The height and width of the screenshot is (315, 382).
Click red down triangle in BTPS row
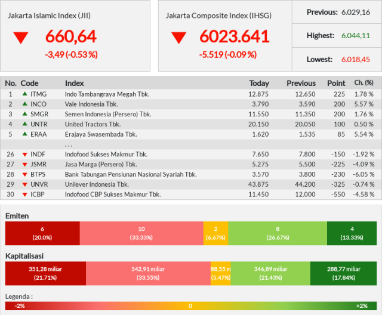pos(24,175)
